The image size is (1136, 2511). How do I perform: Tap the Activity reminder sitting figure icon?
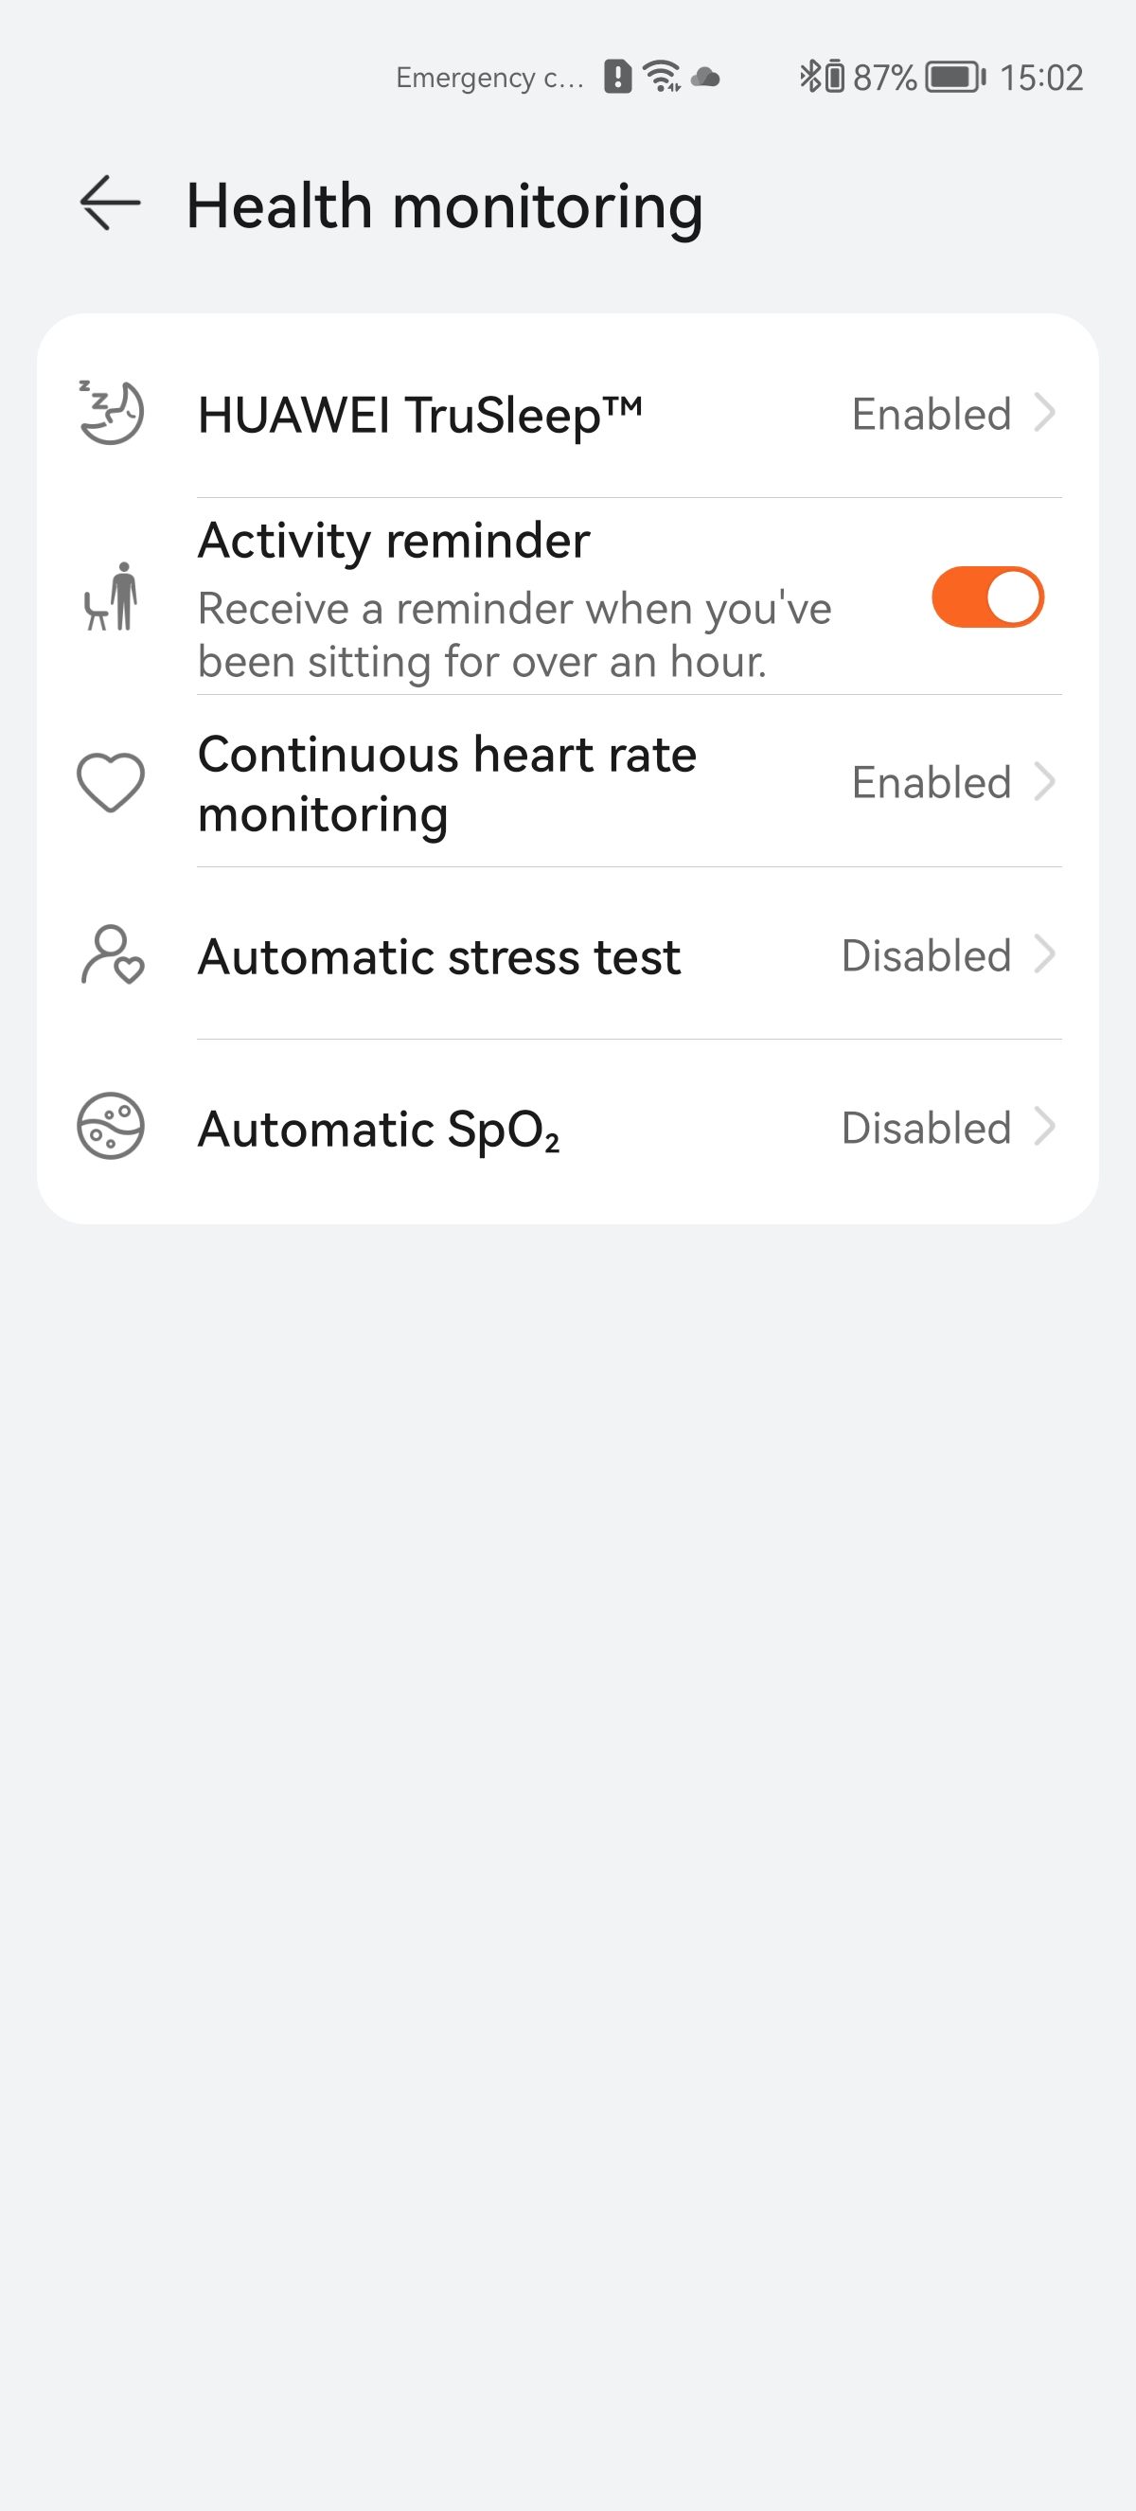coord(111,597)
